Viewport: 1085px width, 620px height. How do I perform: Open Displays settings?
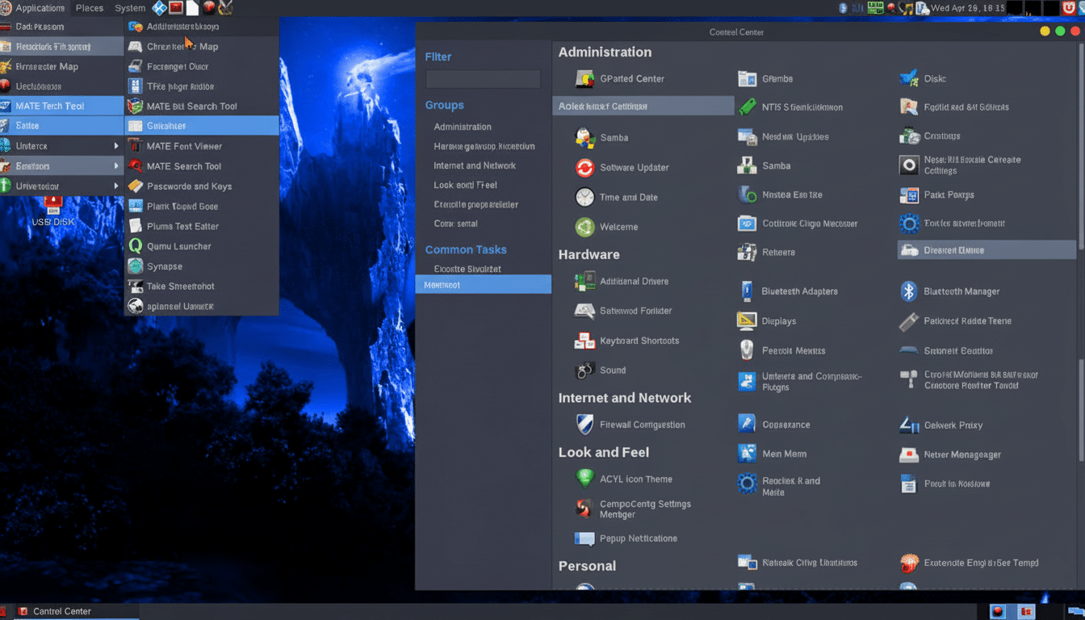[777, 320]
